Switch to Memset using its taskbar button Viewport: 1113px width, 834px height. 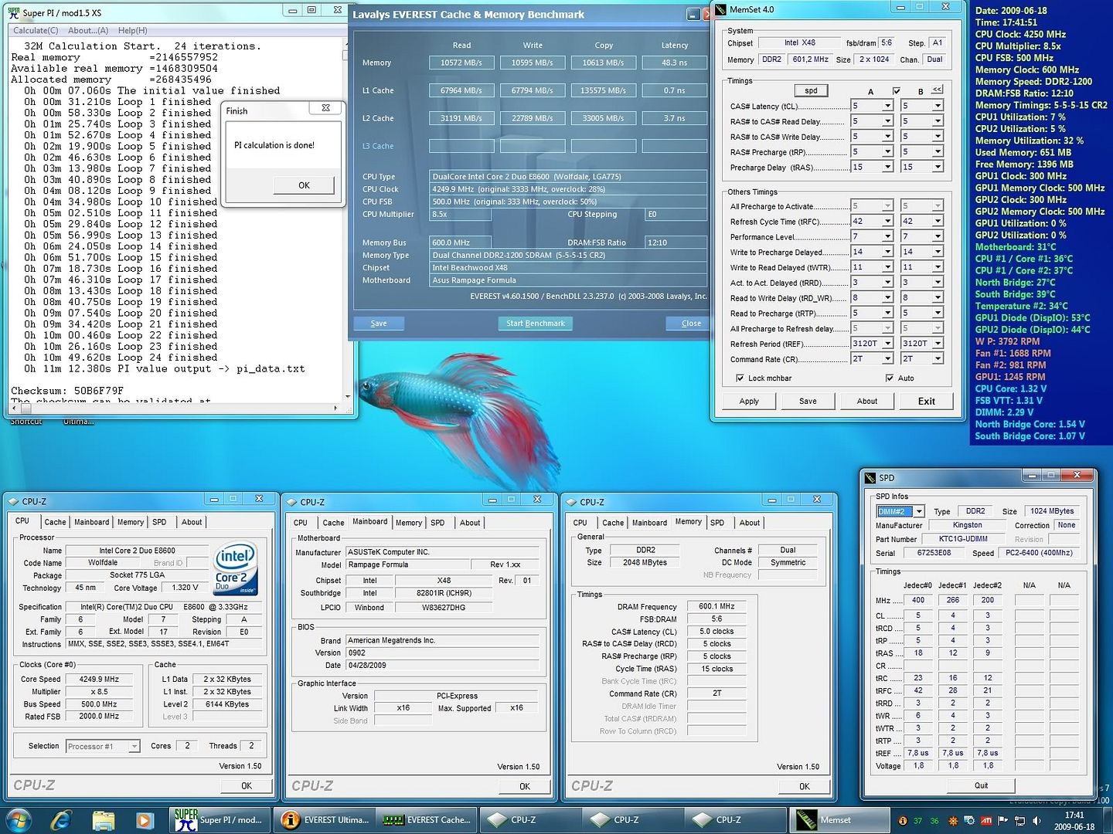coord(839,819)
